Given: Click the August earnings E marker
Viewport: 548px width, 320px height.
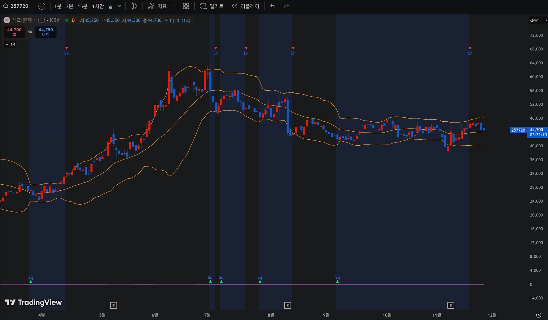Looking at the screenshot, I should [287, 305].
